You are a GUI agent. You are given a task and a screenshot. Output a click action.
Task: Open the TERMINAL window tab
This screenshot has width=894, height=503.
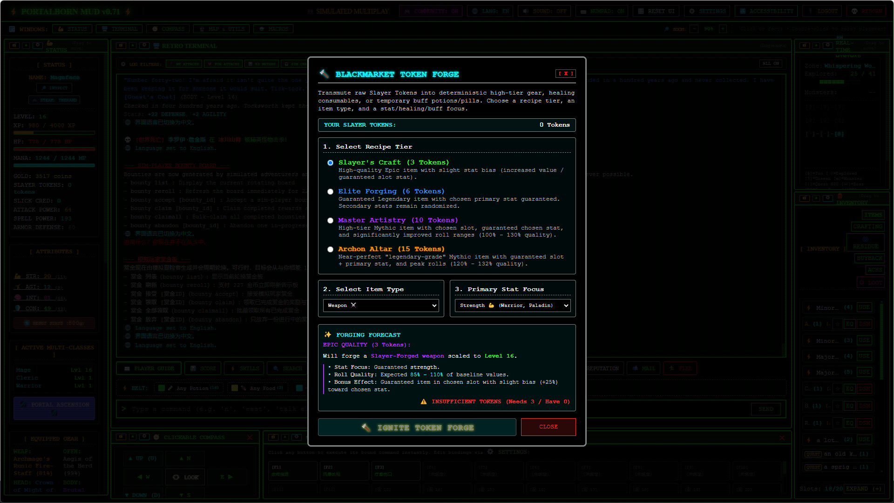[120, 29]
